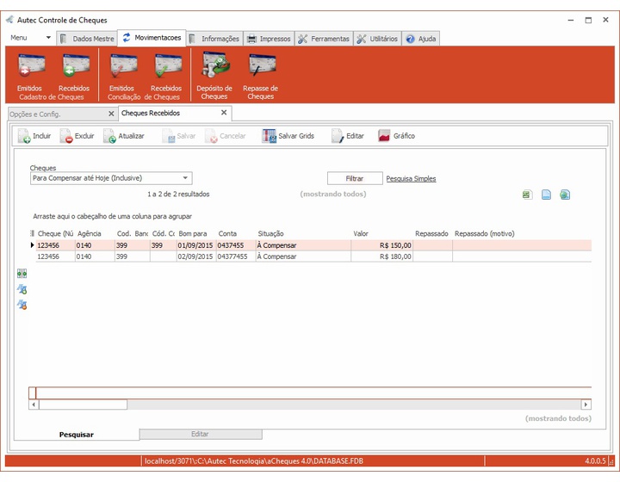Screen dimensions: 620x482
Task: Open Emitidos under Cadastro de Cheques
Action: [x=31, y=71]
